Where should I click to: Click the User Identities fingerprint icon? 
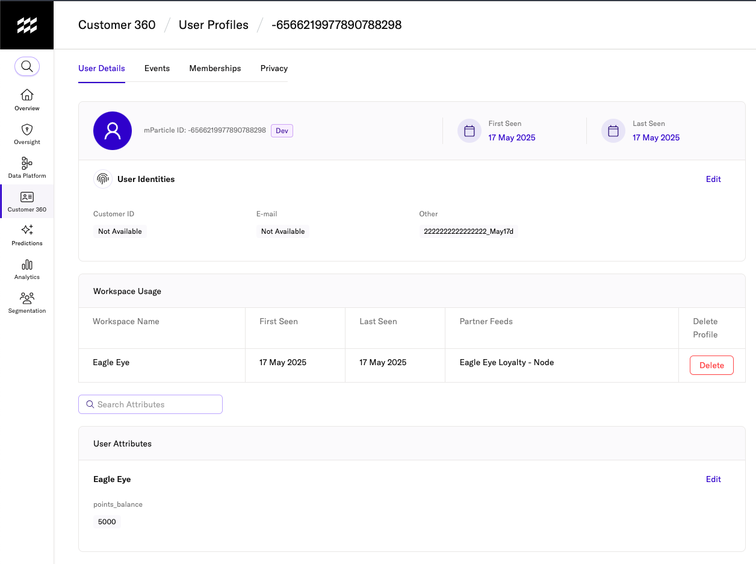point(103,179)
